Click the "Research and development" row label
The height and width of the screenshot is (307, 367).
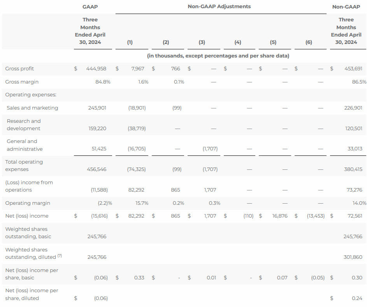click(24, 125)
